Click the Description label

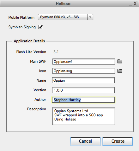click(37, 109)
